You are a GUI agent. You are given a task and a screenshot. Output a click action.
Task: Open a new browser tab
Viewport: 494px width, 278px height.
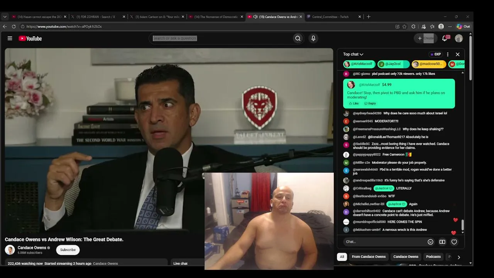[369, 17]
